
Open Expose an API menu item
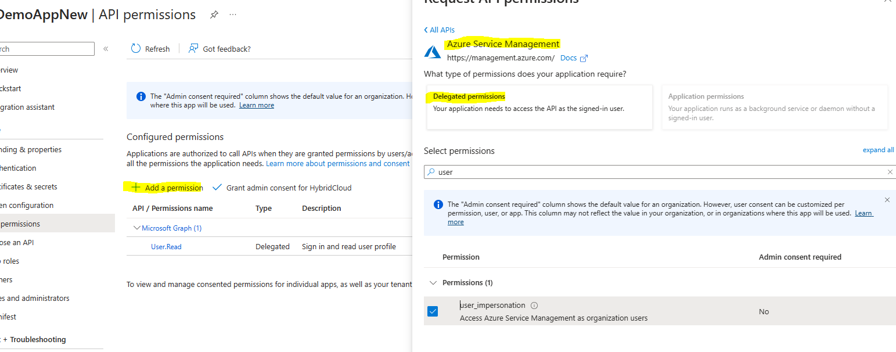[17, 242]
